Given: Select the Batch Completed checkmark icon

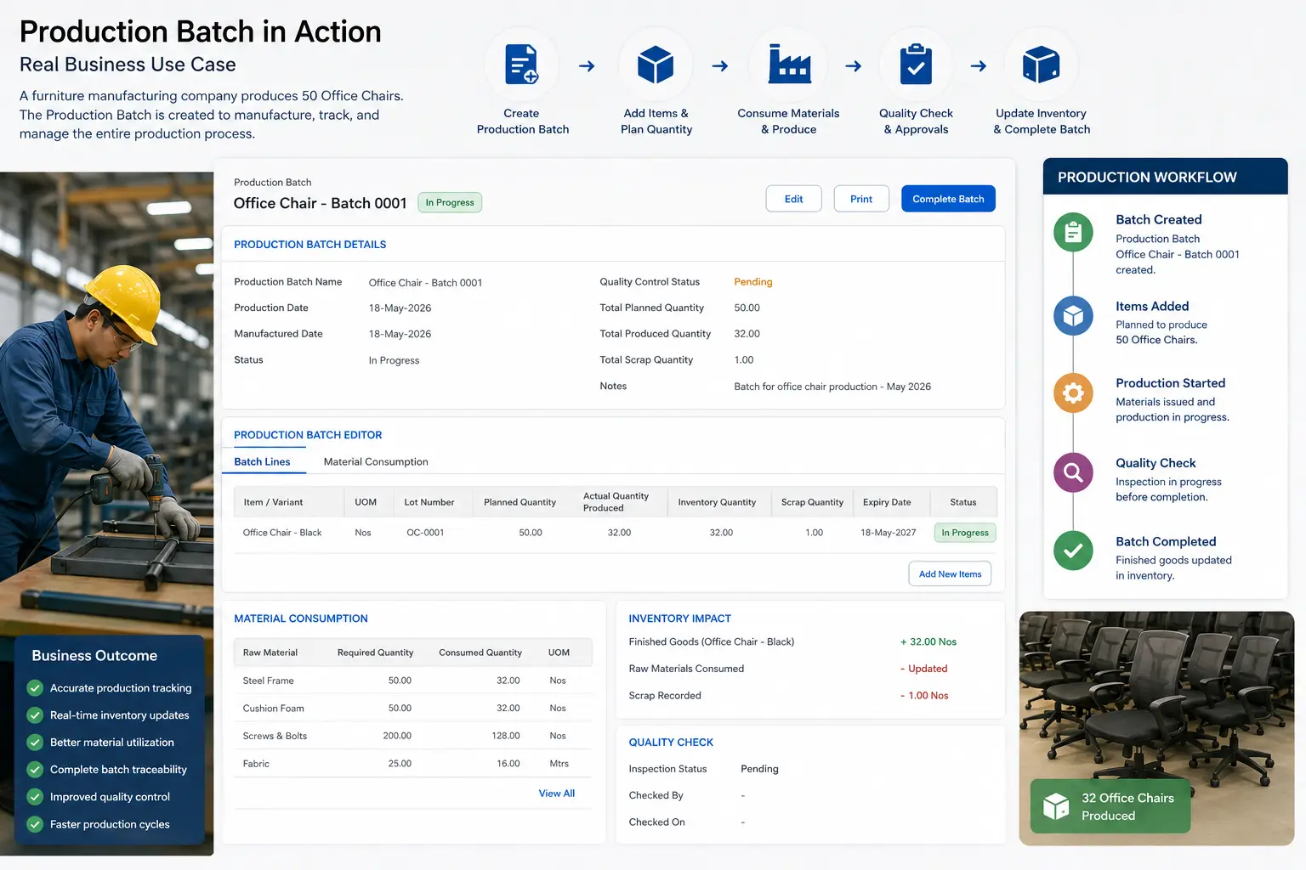Looking at the screenshot, I should click(1073, 551).
